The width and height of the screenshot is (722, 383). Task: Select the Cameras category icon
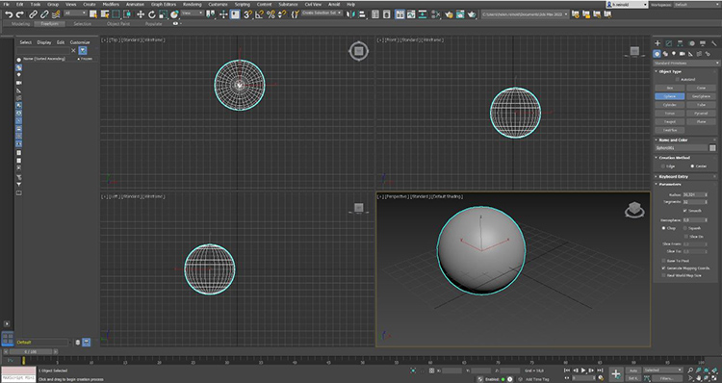(x=682, y=54)
